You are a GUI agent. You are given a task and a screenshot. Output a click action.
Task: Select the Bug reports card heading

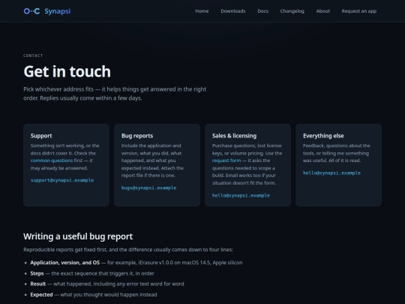click(137, 136)
